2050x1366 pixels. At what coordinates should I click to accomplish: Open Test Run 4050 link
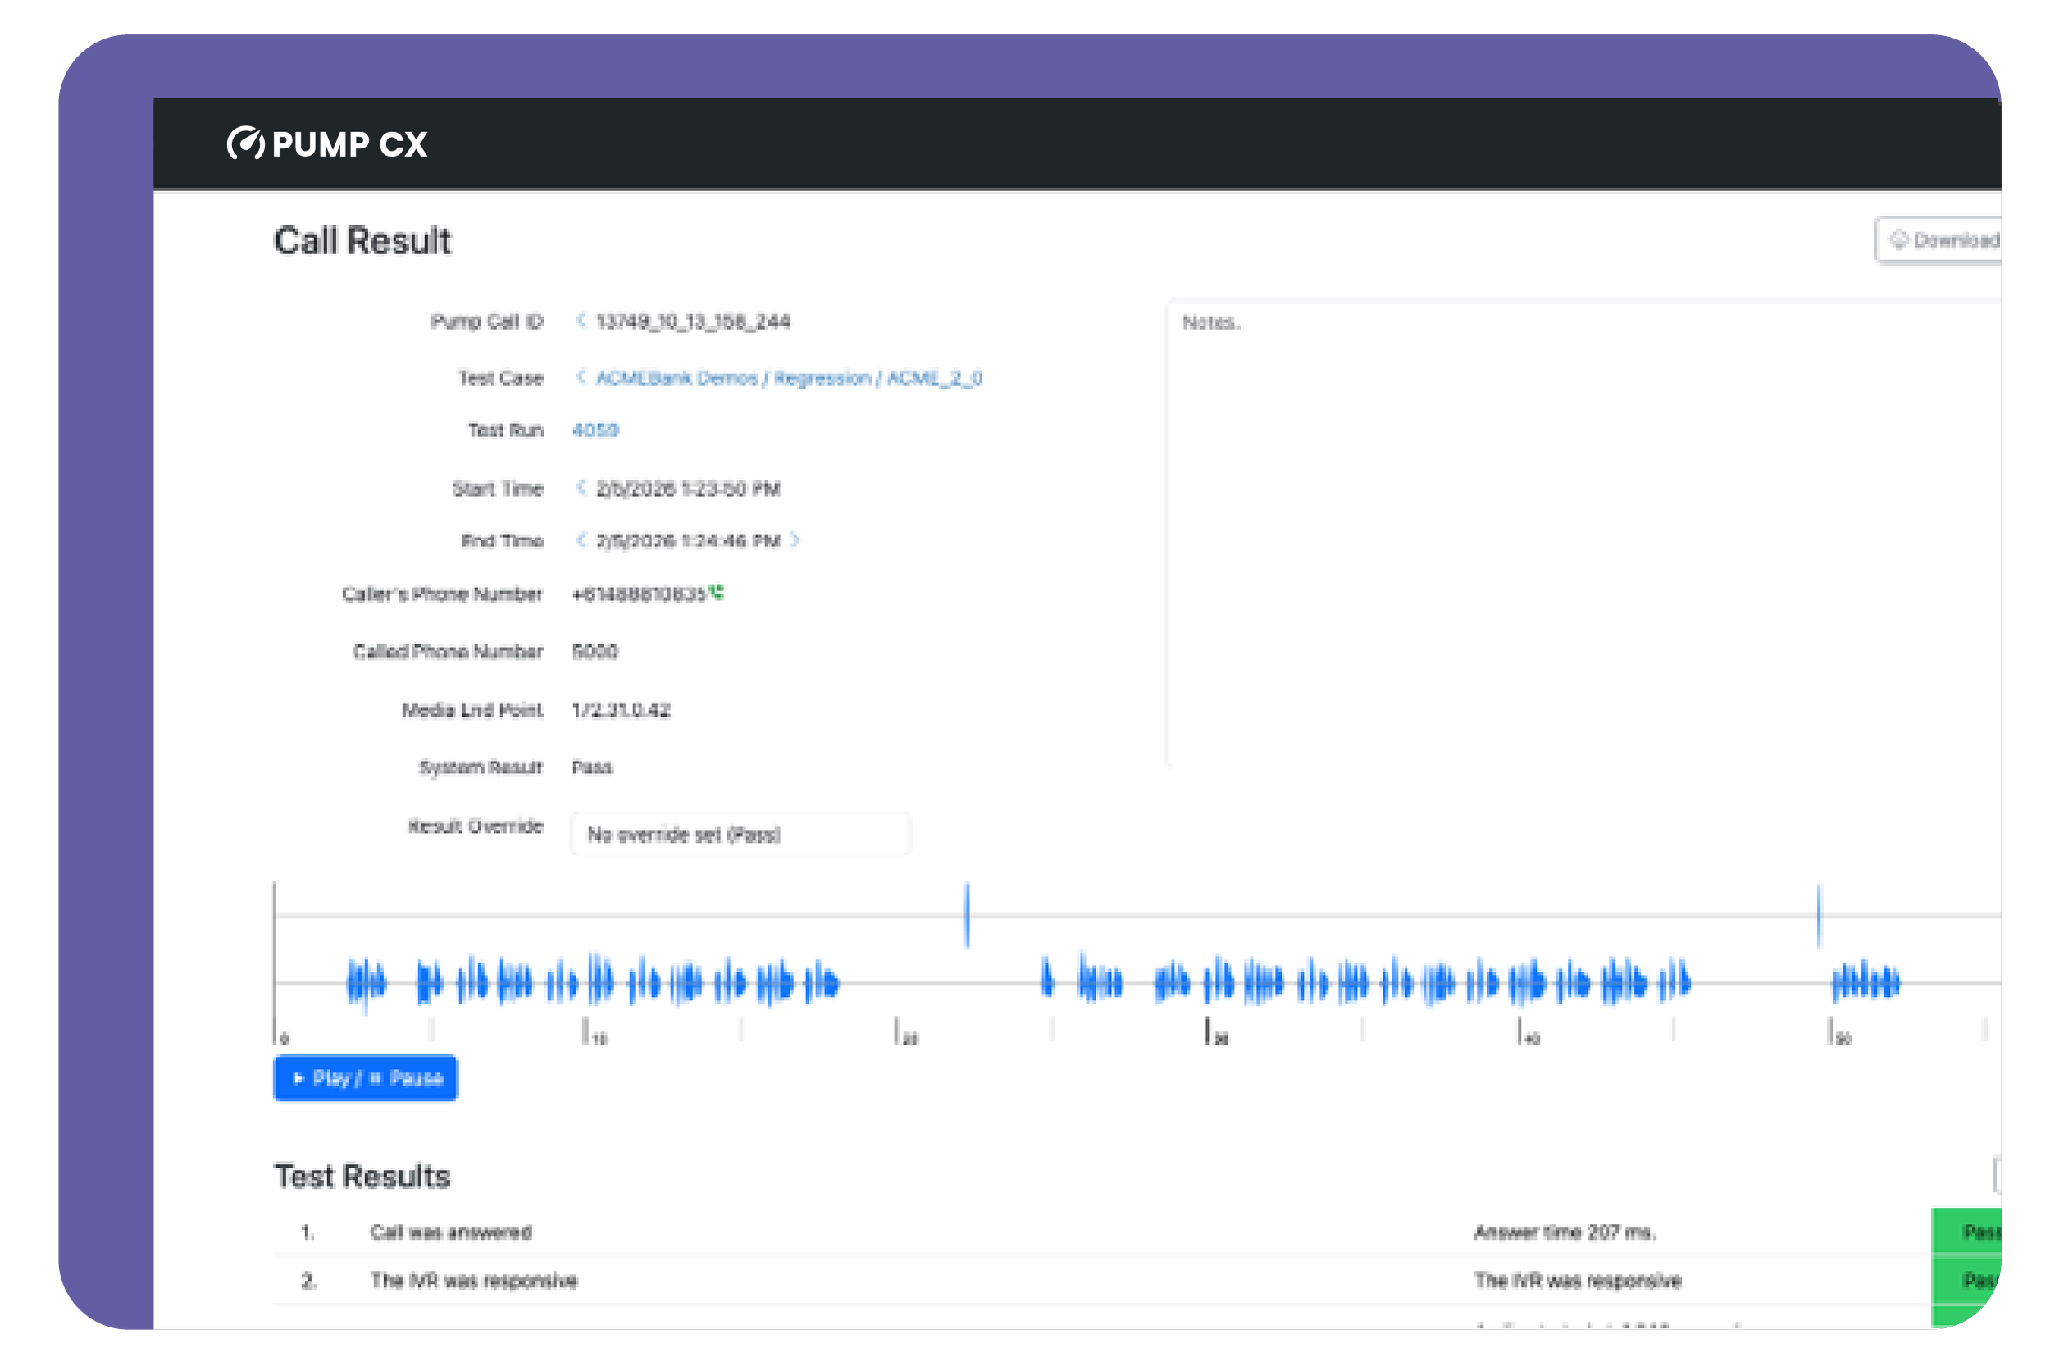click(595, 430)
